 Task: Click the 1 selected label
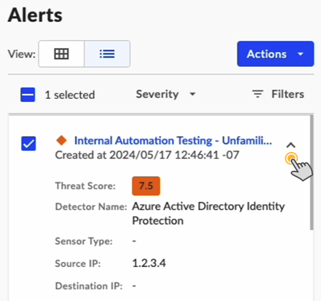70,95
